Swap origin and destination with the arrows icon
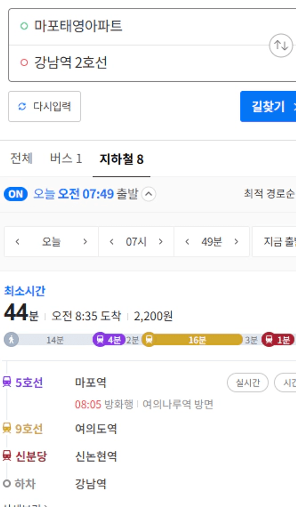296x507 pixels. click(x=281, y=45)
